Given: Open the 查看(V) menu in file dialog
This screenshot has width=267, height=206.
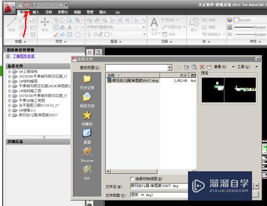Looking at the screenshot, I should 220,67.
